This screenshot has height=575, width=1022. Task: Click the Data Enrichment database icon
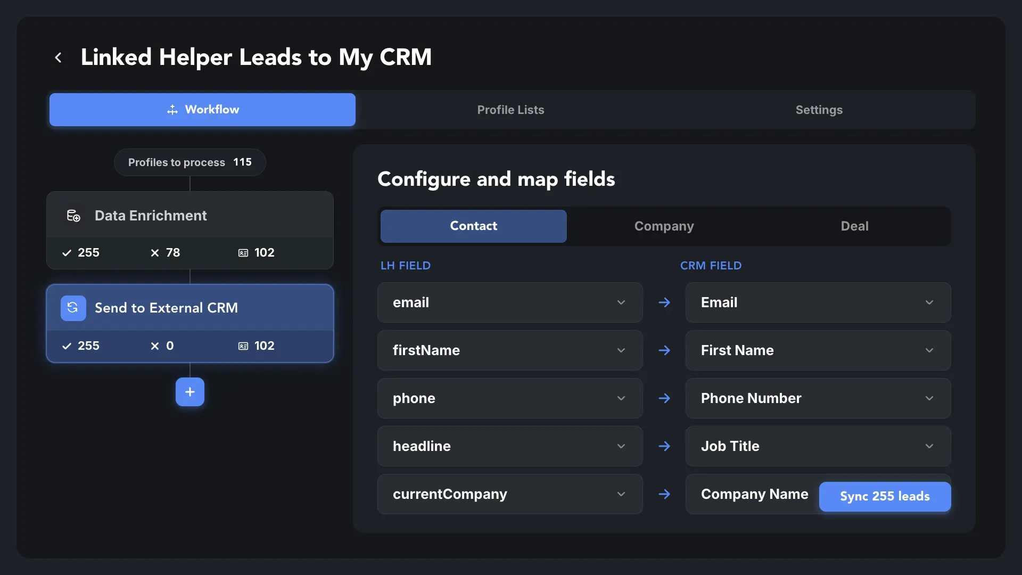pos(73,216)
